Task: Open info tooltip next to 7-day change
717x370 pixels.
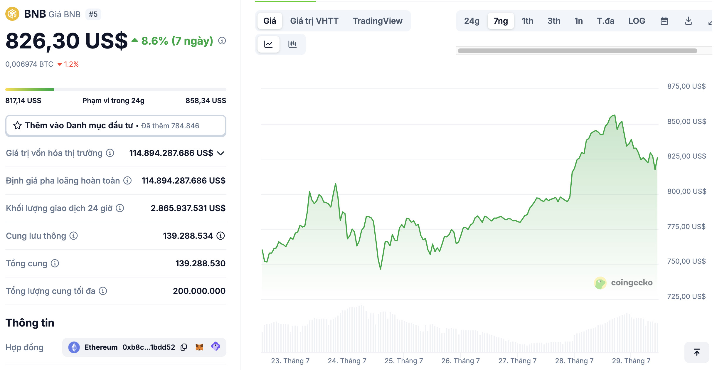Action: pos(222,41)
